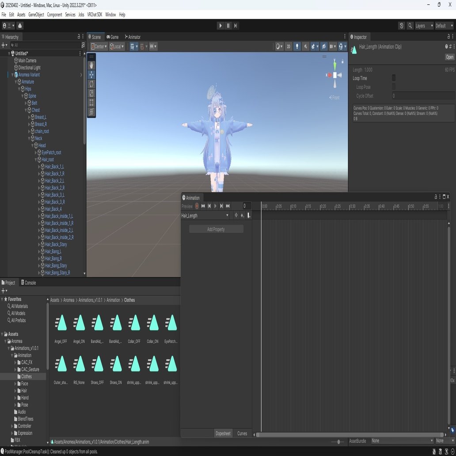The height and width of the screenshot is (456, 456).
Task: Open the Center pivot dropdown
Action: coord(99,46)
